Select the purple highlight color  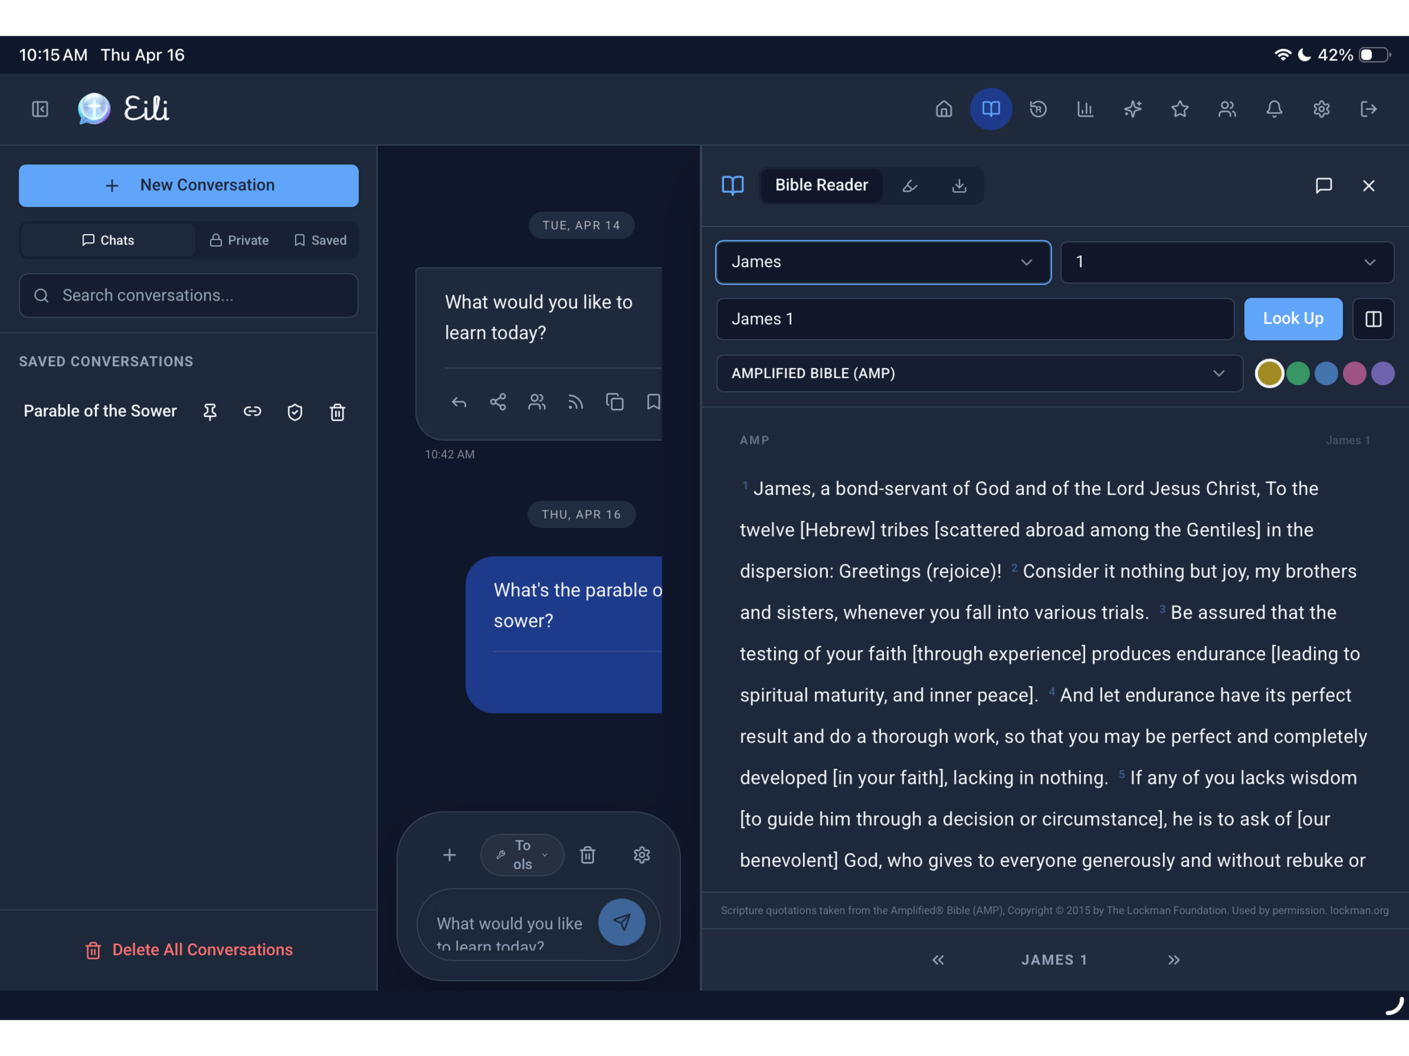pos(1383,373)
